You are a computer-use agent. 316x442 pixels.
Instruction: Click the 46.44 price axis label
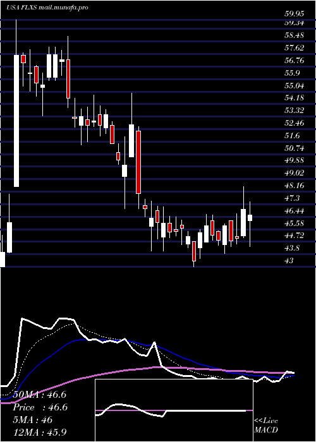[x=295, y=210]
